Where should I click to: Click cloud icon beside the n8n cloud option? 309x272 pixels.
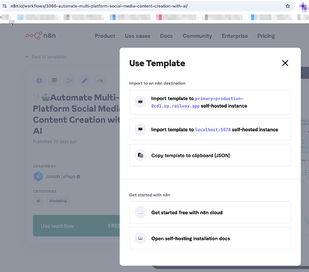pyautogui.click(x=140, y=212)
